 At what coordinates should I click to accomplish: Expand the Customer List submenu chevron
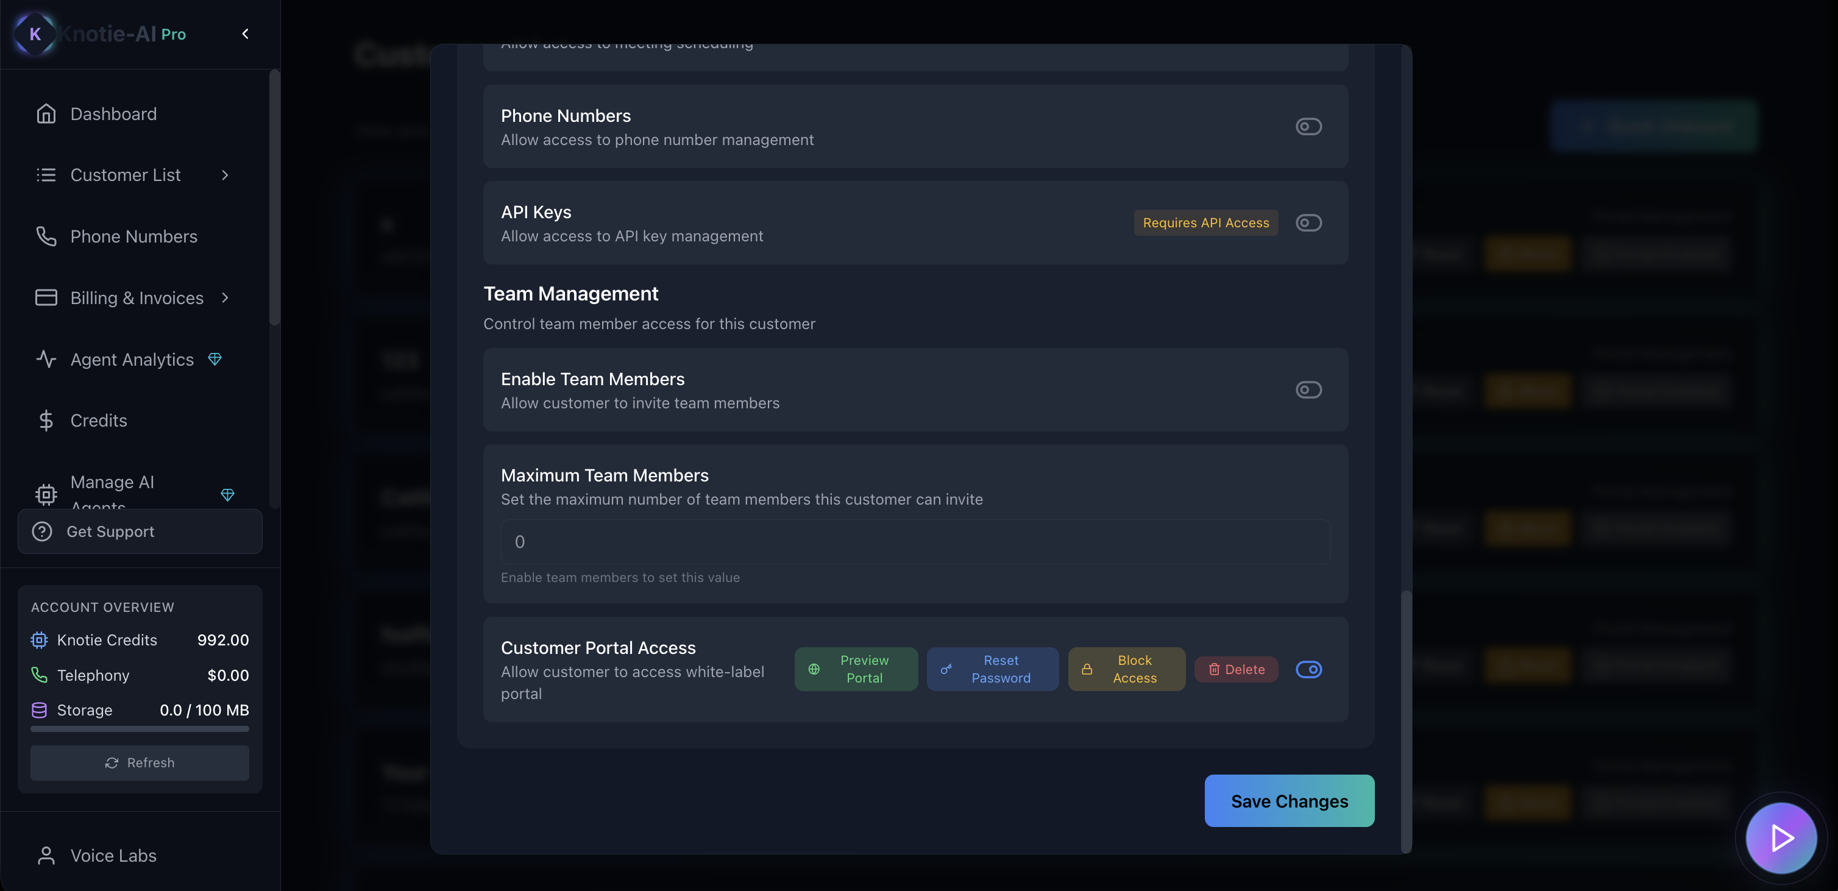[x=225, y=175]
